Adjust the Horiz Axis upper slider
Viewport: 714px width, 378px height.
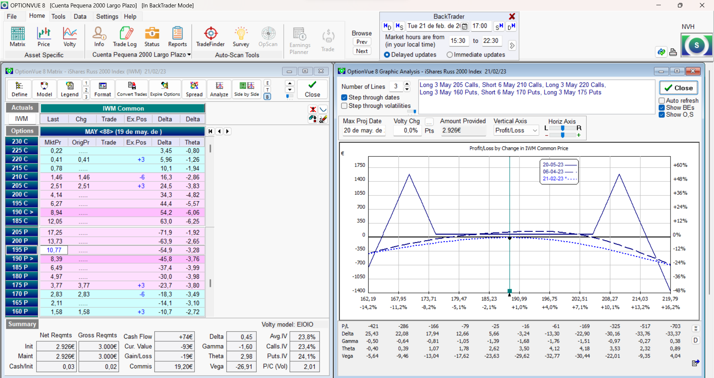(x=563, y=128)
